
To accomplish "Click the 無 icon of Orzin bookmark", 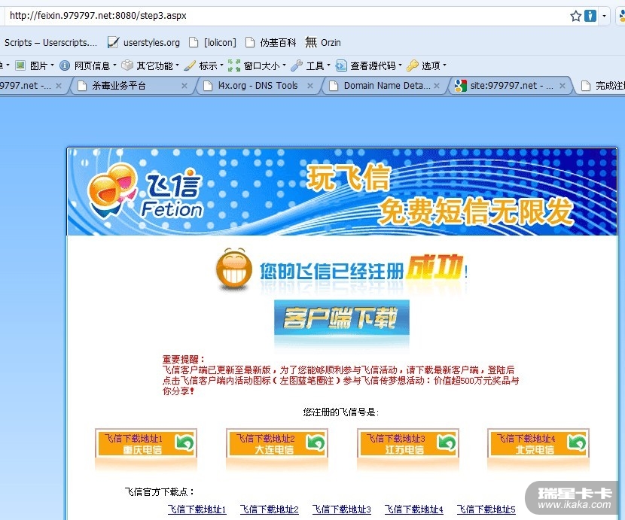I will pyautogui.click(x=311, y=42).
